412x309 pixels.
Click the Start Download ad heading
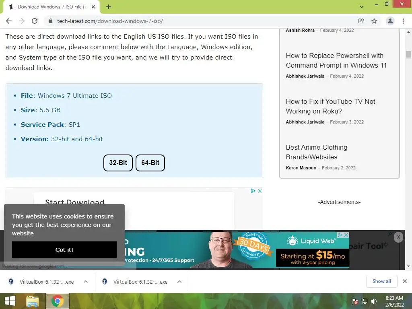click(74, 202)
